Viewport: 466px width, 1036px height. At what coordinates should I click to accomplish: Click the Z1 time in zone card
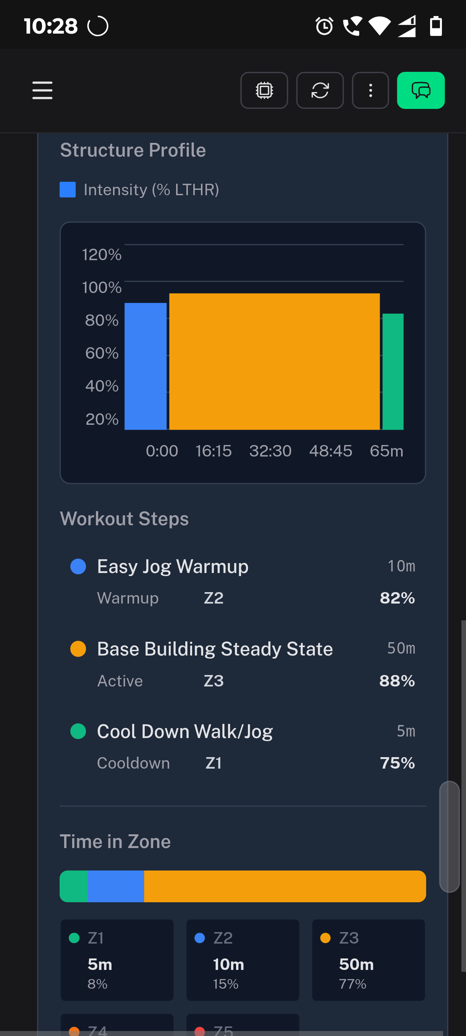117,960
